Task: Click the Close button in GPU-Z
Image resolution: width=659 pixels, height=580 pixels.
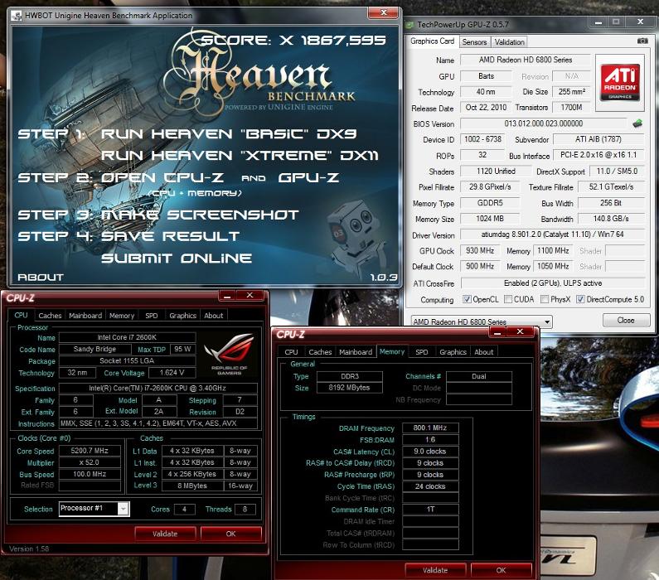Action: (x=626, y=320)
